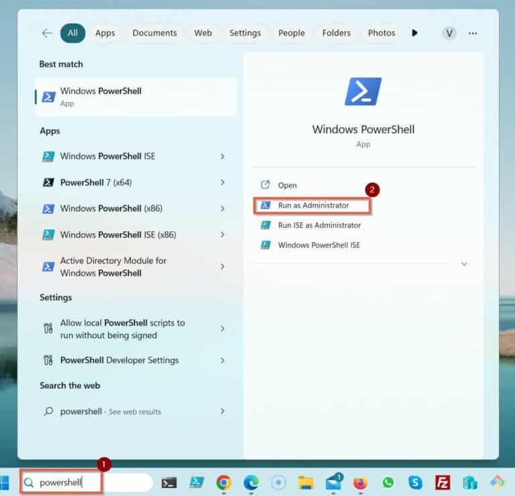Switch to the Photos filter tab

coord(382,33)
